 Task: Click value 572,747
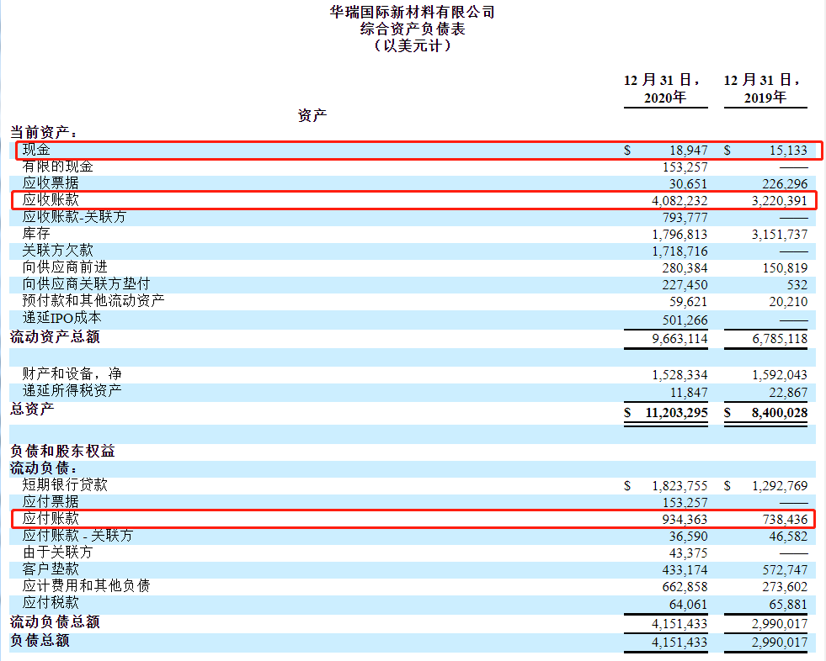point(785,570)
